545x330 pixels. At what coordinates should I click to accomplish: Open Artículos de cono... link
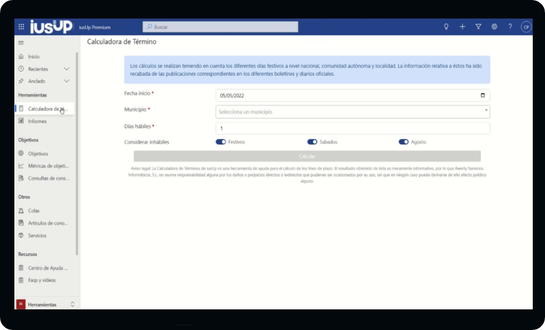[48, 223]
